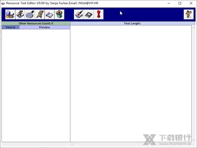Click the blocks-and-magnifier open file icon
Image resolution: width=197 pixels, height=148 pixels.
coord(10,14)
